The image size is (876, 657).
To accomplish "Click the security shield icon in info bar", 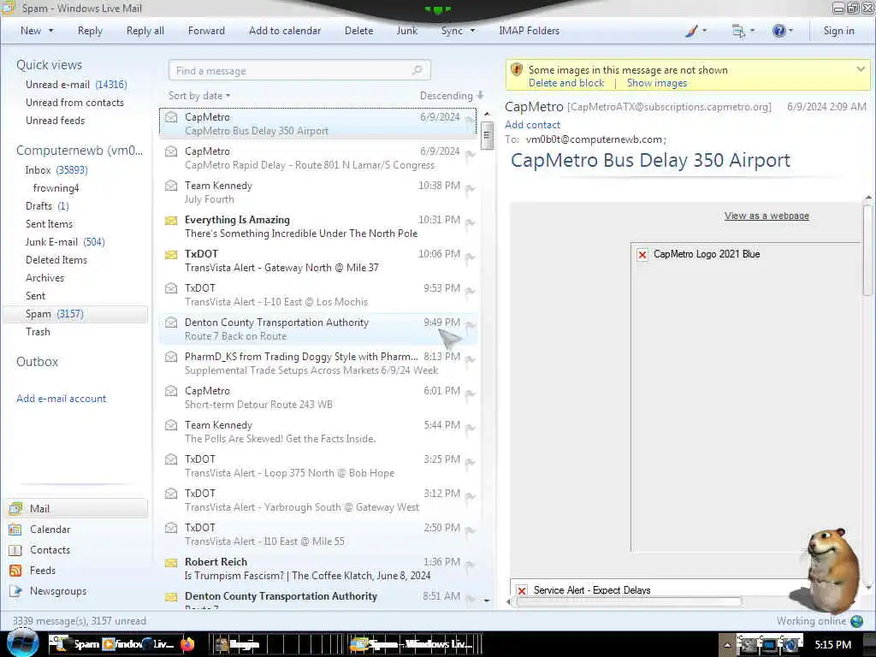I will 517,70.
